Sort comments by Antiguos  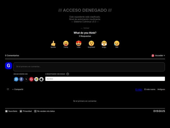[161, 89]
